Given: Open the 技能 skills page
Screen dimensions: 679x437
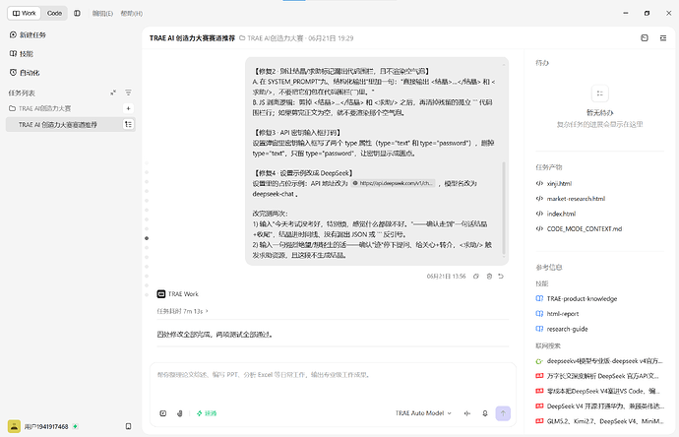Looking at the screenshot, I should click(x=22, y=54).
